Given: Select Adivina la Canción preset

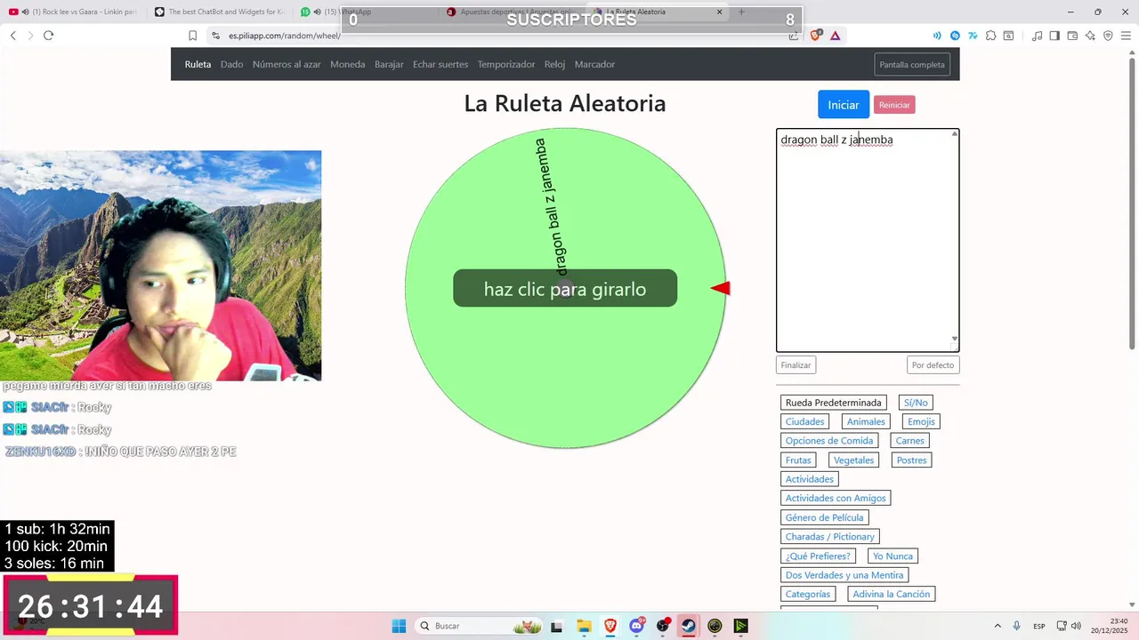Looking at the screenshot, I should tap(892, 594).
